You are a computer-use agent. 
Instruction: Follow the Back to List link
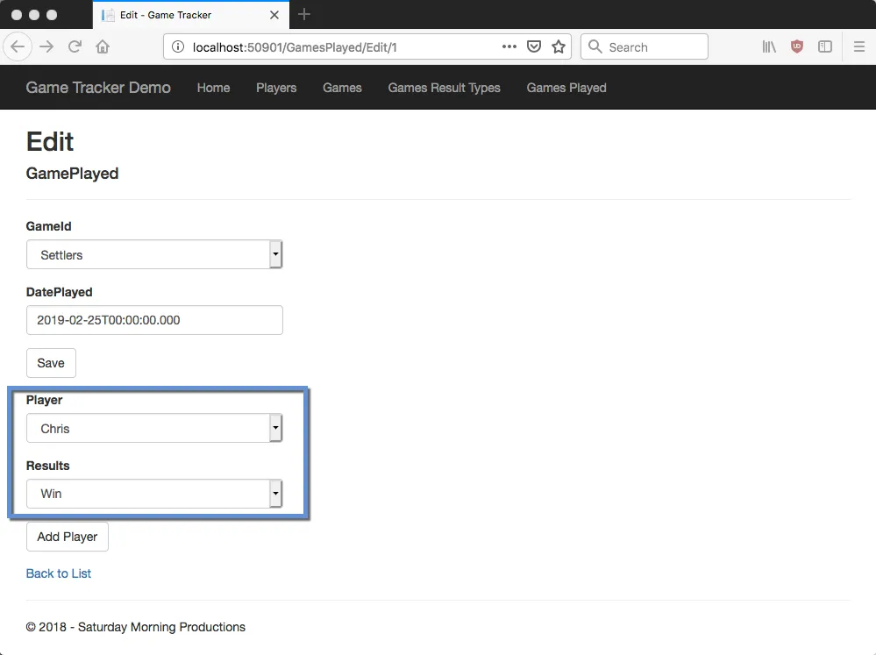59,573
